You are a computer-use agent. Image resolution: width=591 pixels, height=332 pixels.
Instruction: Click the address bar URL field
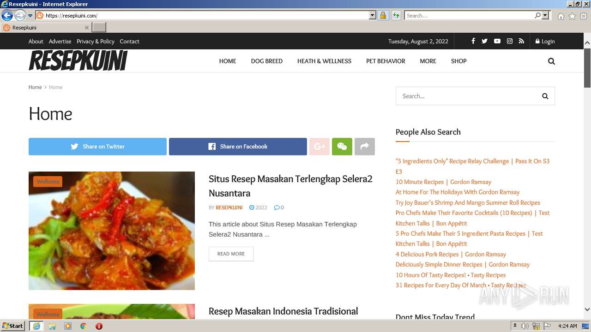point(207,16)
